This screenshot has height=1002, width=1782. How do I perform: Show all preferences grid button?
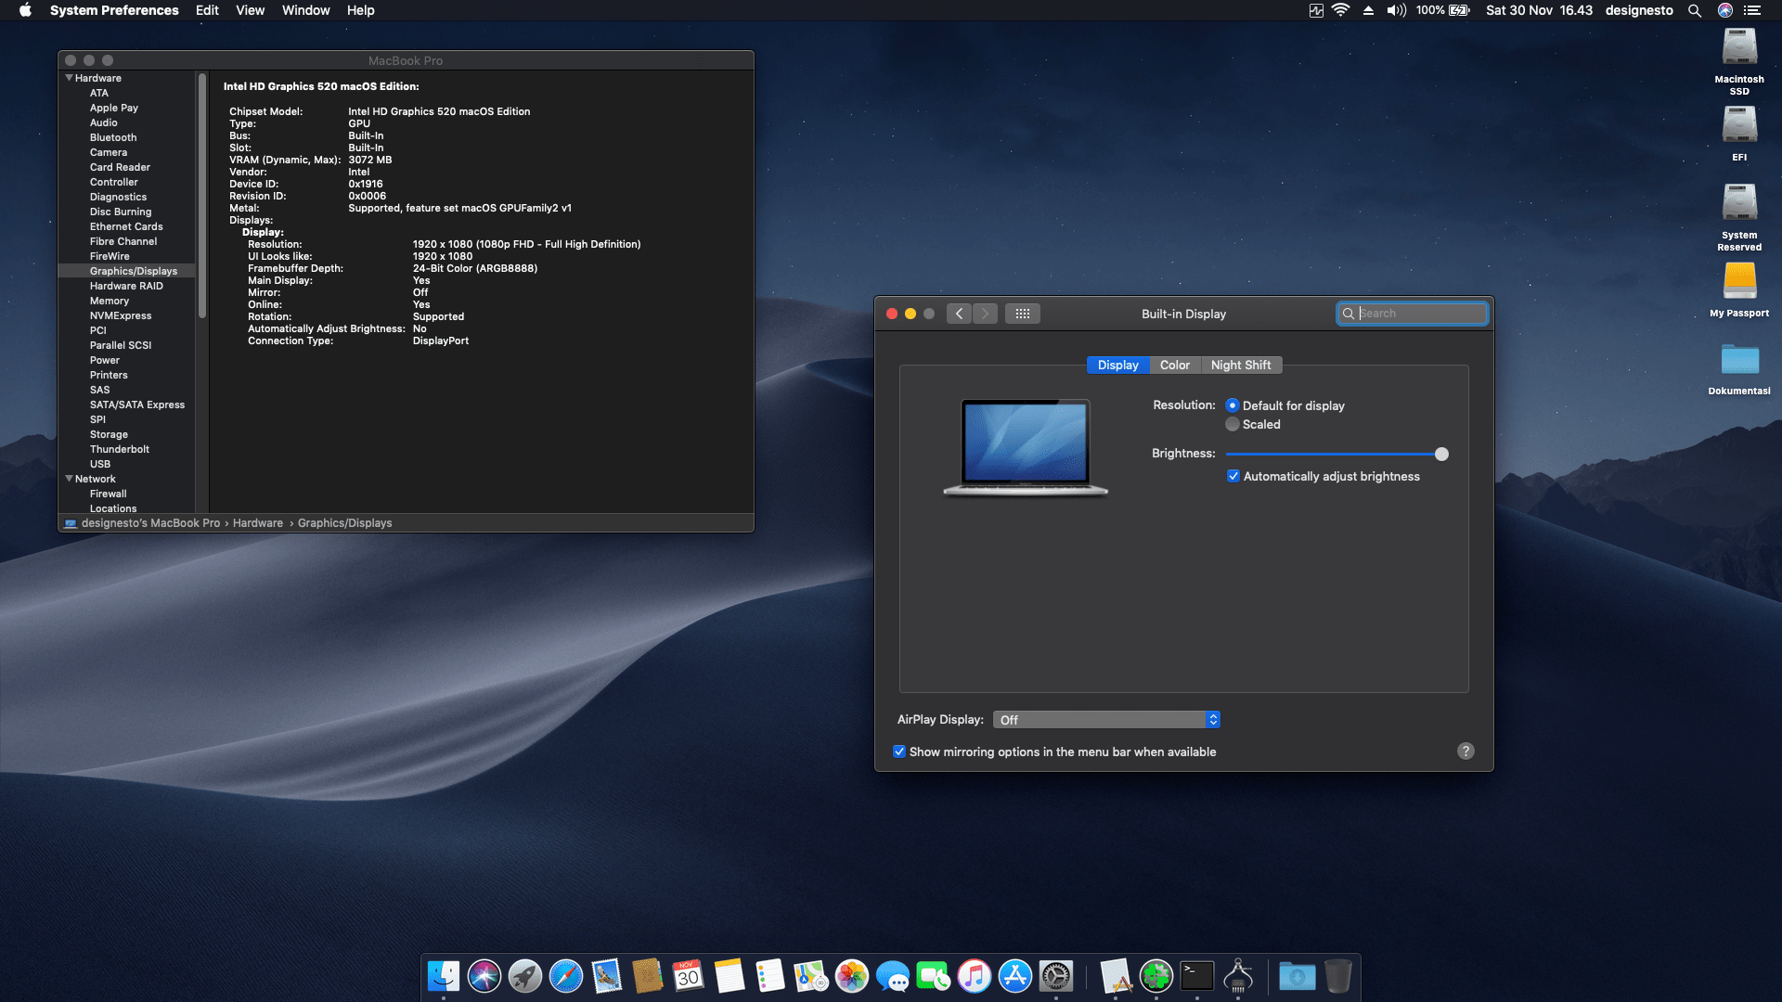click(x=1023, y=314)
